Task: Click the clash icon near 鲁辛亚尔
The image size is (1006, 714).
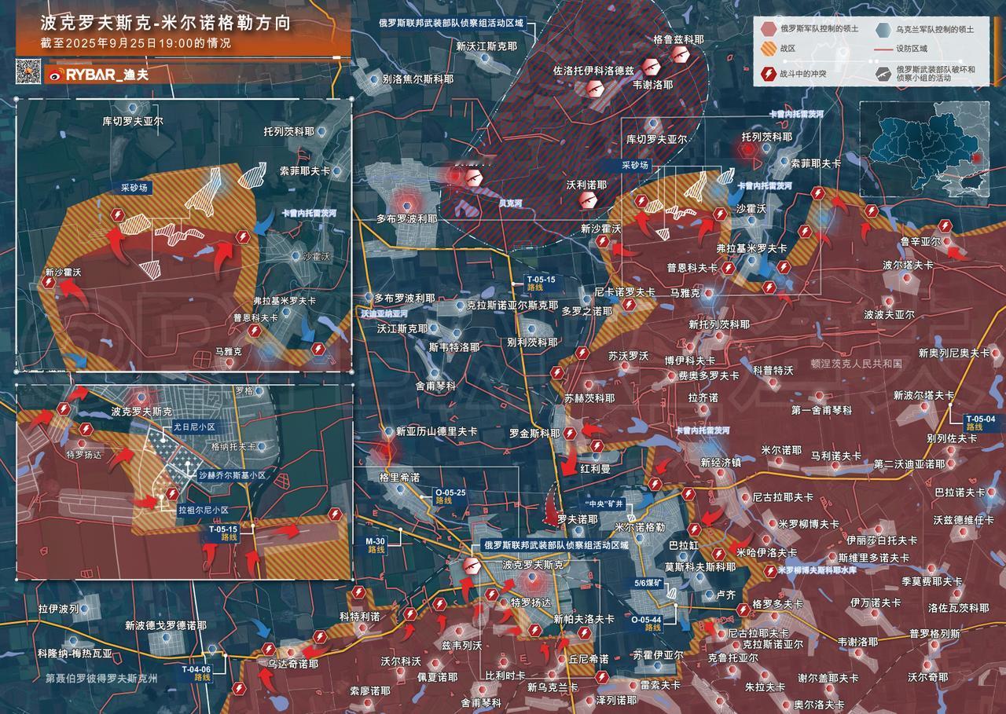Action: click(945, 227)
